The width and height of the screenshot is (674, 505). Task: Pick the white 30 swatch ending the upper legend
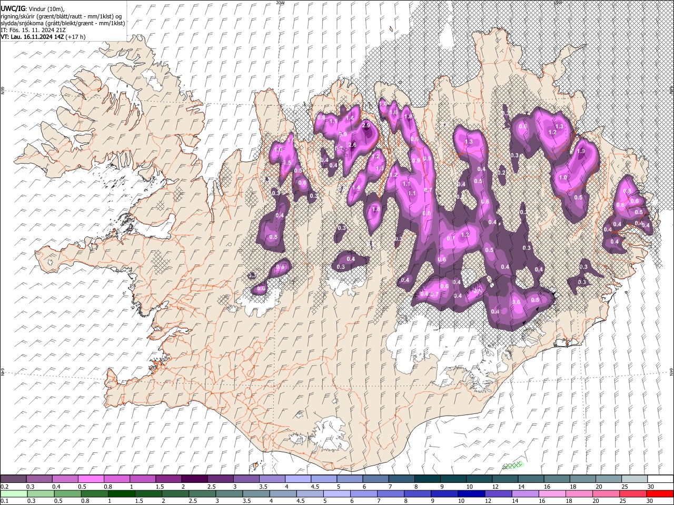pyautogui.click(x=660, y=479)
